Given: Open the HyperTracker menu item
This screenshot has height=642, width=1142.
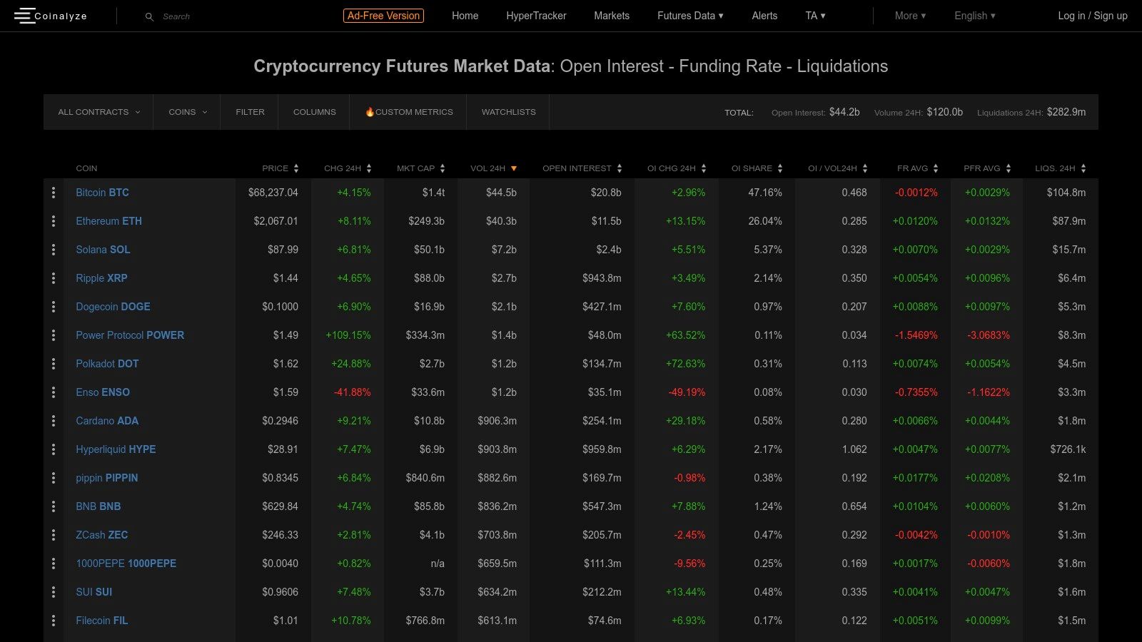Looking at the screenshot, I should tap(536, 16).
